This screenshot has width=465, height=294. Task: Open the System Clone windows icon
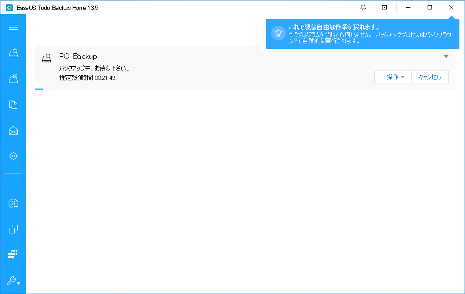(13, 254)
